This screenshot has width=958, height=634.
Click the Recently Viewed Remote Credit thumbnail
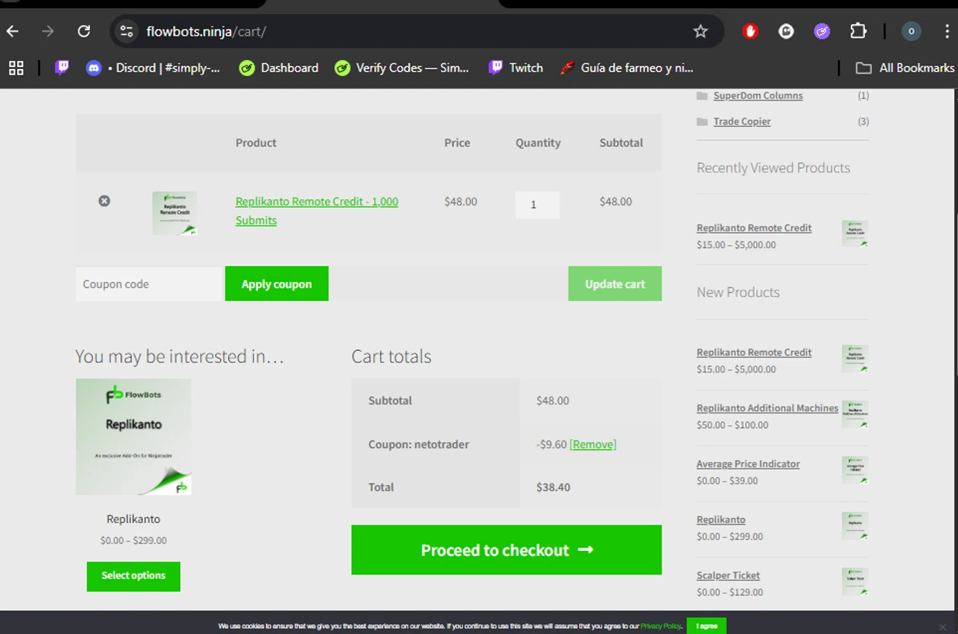pos(855,233)
